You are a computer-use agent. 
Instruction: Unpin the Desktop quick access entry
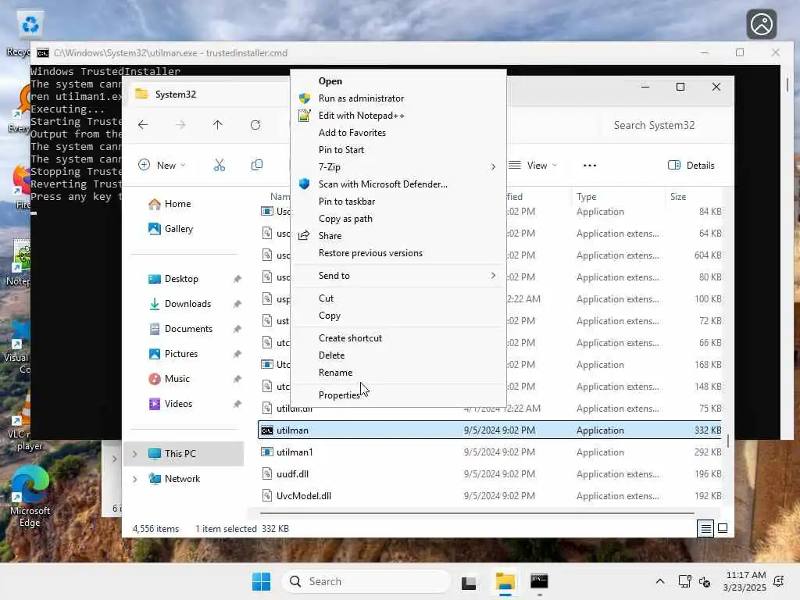(x=237, y=279)
